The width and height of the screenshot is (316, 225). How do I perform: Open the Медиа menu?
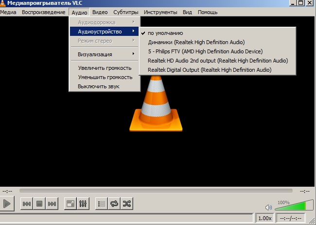coord(8,12)
